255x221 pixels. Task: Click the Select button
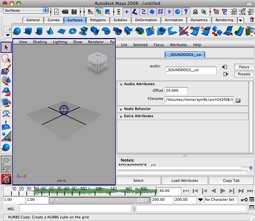pos(138,181)
